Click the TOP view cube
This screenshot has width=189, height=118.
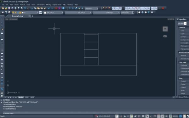165,29
